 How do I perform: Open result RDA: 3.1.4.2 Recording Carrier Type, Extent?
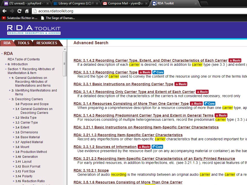coord(151,60)
